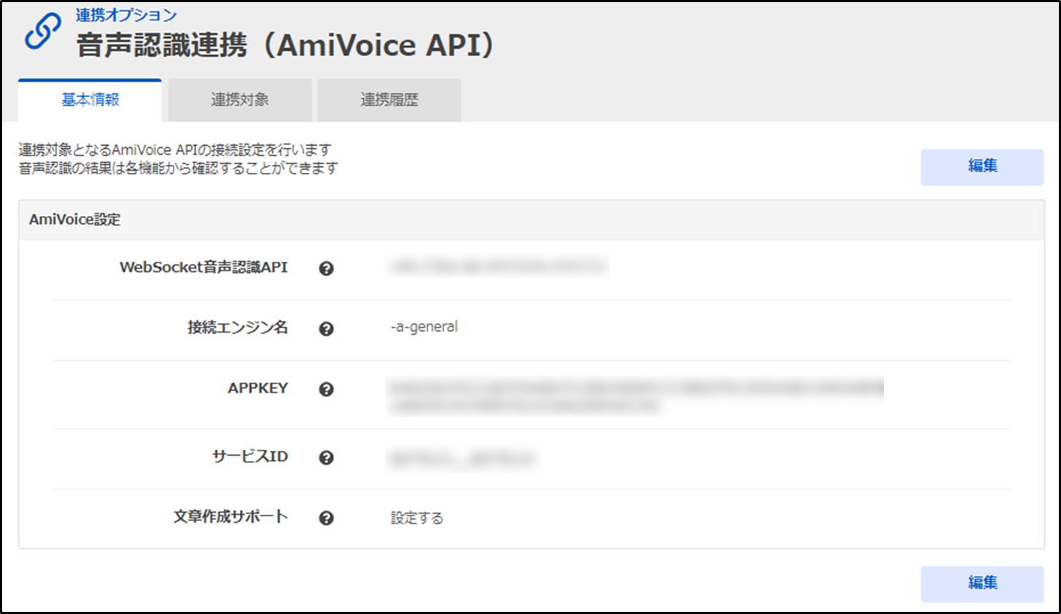Click the bottom 編集 button
This screenshot has width=1061, height=614.
click(982, 584)
